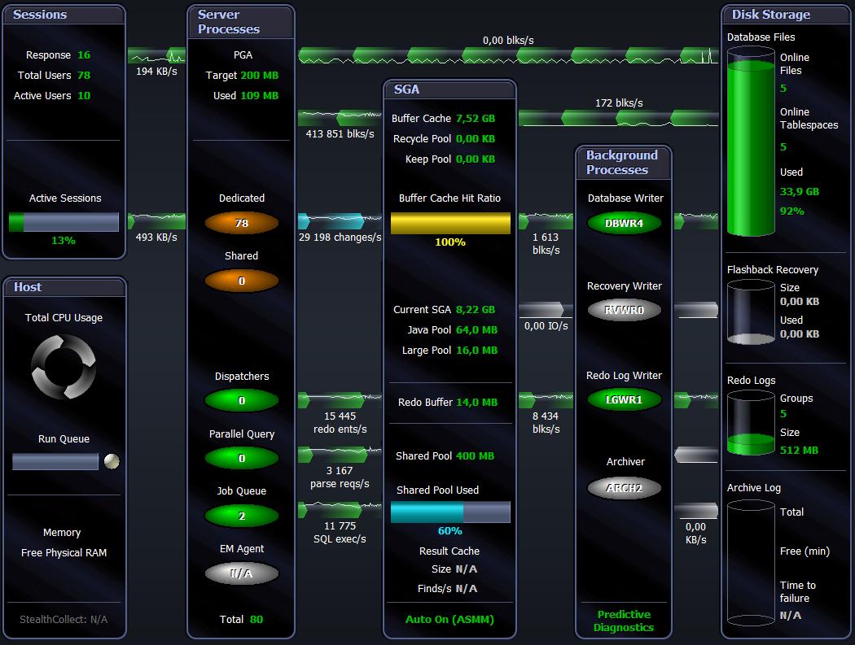
Task: Click the Shared Pool Used bar
Action: coord(450,512)
